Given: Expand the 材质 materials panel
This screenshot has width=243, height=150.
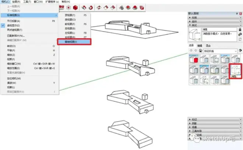Looking at the screenshot, I should (215, 18).
